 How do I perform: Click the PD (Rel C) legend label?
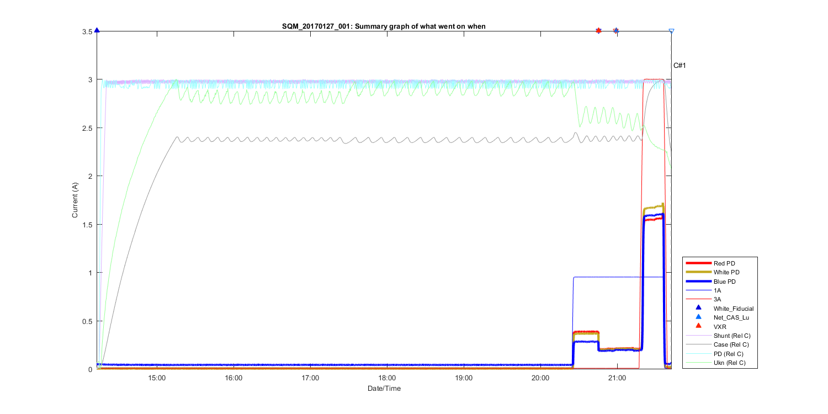[x=729, y=353]
